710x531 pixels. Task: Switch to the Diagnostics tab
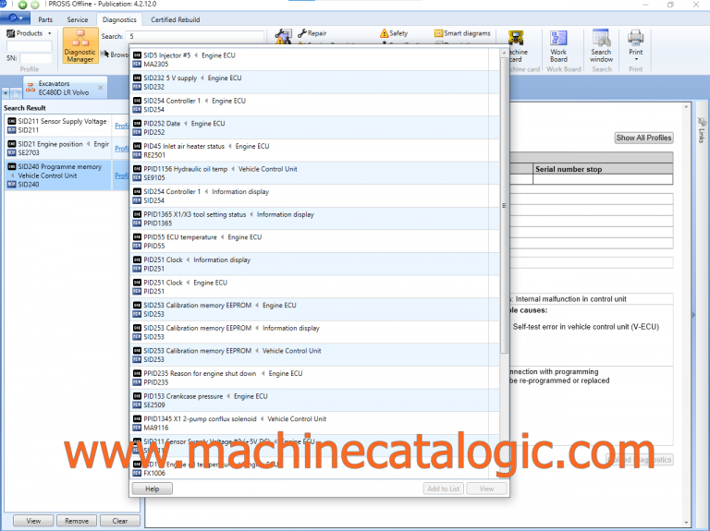[x=119, y=20]
